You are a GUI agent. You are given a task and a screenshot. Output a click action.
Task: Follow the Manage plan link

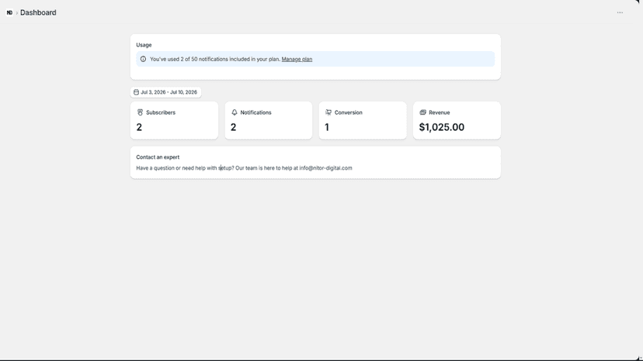tap(297, 59)
